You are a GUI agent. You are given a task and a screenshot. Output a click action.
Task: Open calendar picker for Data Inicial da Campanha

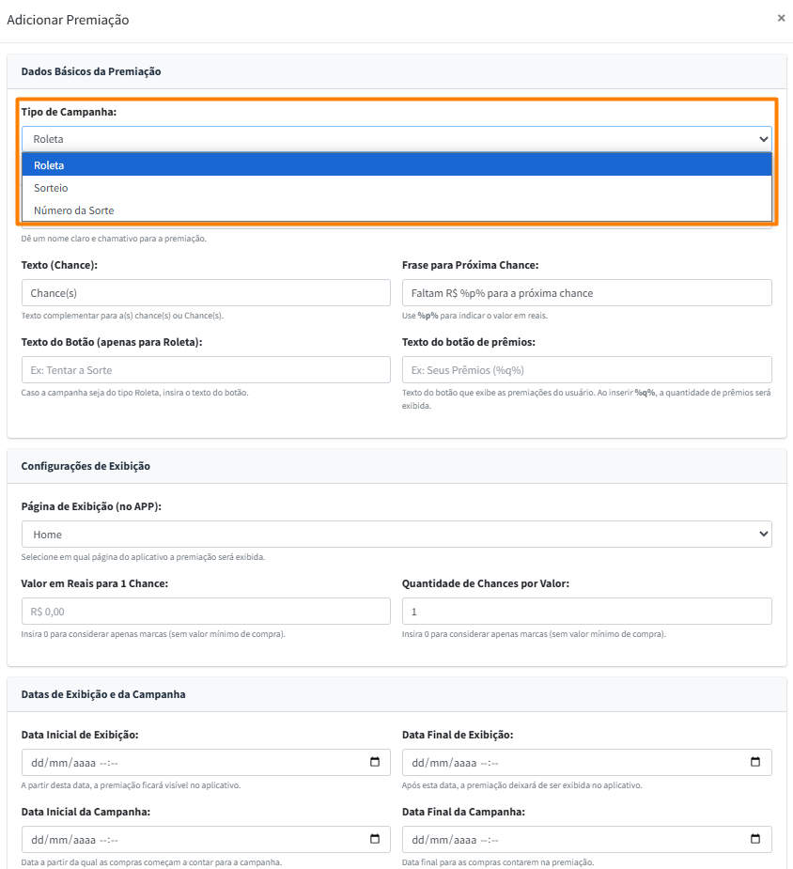click(x=375, y=839)
